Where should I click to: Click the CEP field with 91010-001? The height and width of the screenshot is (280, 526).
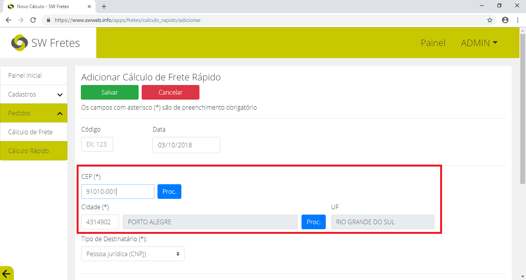click(x=118, y=192)
